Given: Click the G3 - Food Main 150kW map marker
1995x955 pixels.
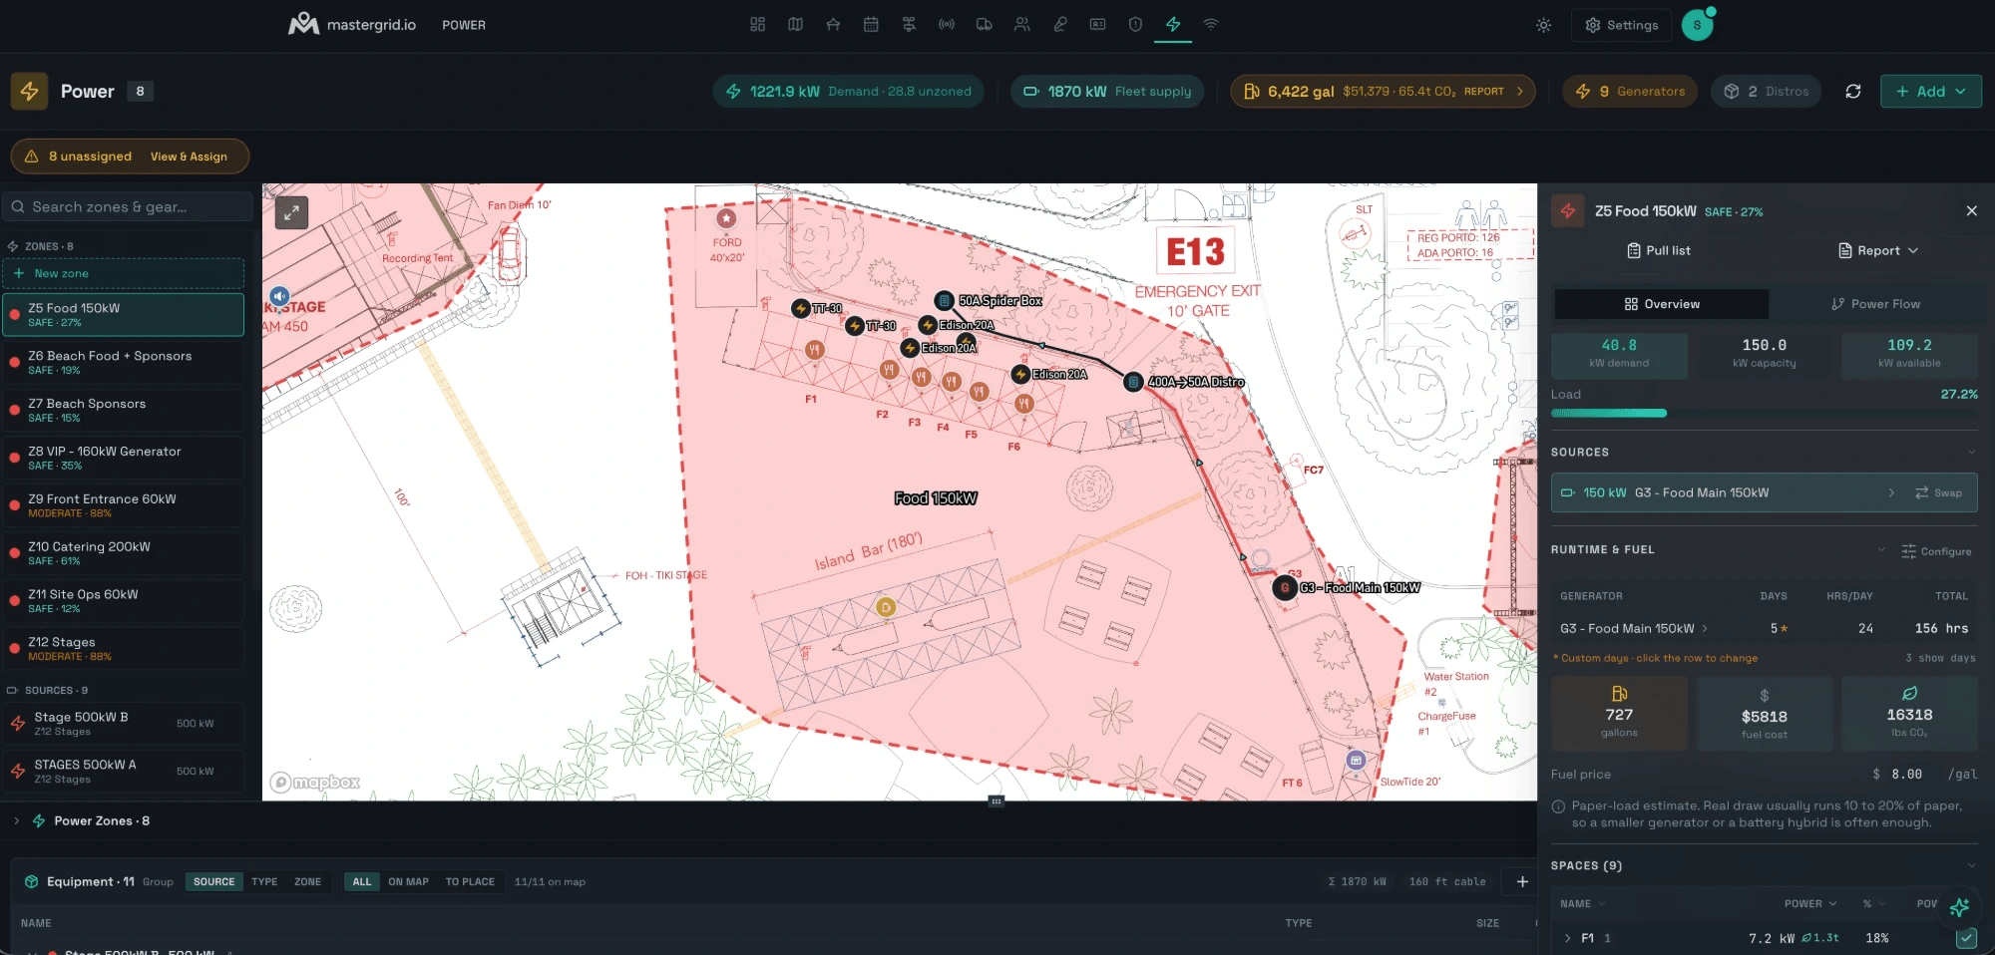Looking at the screenshot, I should 1285,587.
